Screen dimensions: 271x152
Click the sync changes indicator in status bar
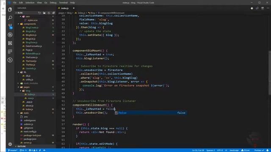[23, 150]
